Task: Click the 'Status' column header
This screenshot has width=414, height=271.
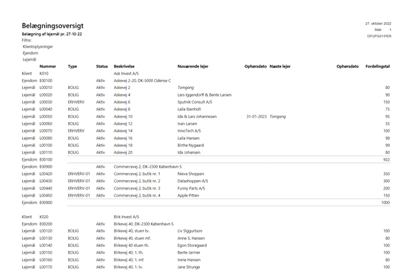Action: coord(102,66)
